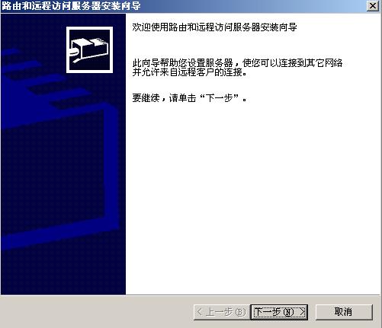The height and width of the screenshot is (328, 382).
Task: Click the instruction text 要继续，请单击
Action: coord(164,98)
